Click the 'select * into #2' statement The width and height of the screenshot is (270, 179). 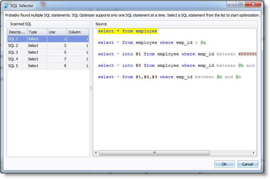click(176, 65)
